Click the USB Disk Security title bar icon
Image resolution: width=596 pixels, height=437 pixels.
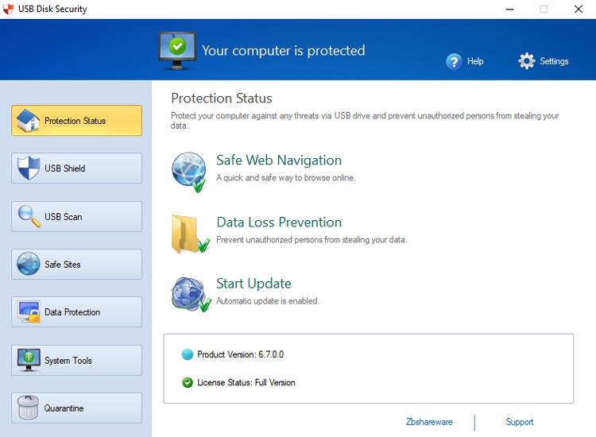(8, 9)
